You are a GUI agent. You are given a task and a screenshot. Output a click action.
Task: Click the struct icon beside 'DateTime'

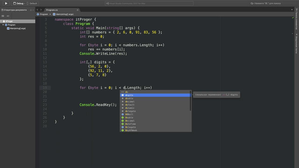[x=122, y=124]
